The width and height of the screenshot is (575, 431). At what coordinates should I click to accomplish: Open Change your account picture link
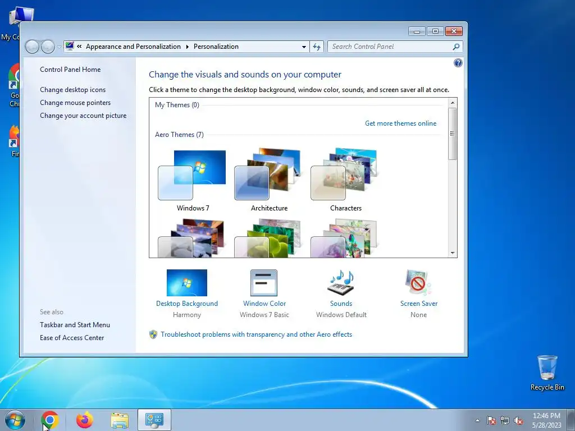click(x=83, y=116)
